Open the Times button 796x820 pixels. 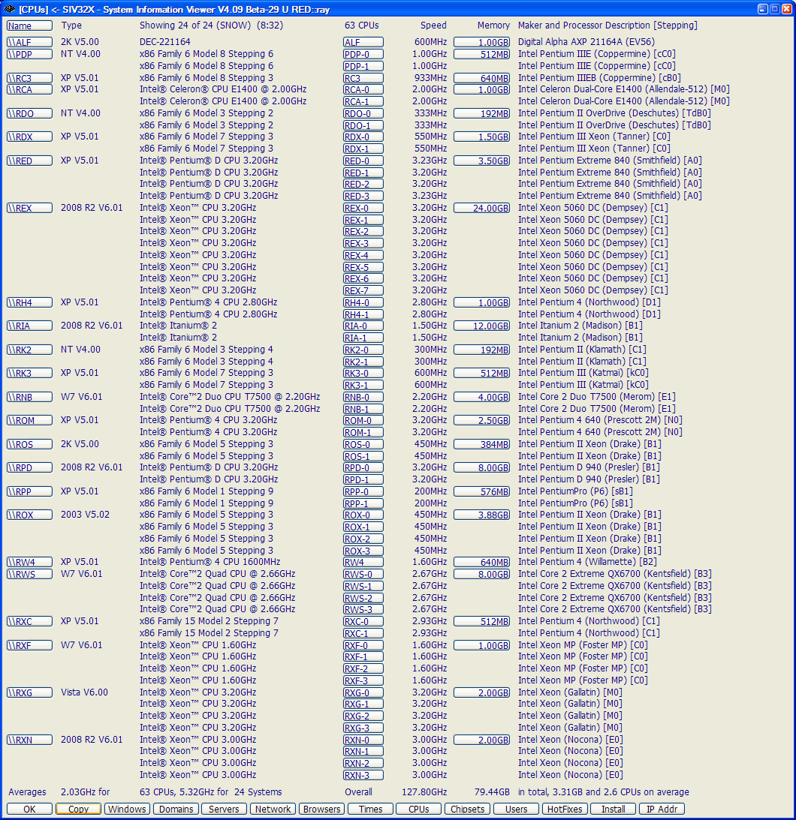pyautogui.click(x=370, y=809)
